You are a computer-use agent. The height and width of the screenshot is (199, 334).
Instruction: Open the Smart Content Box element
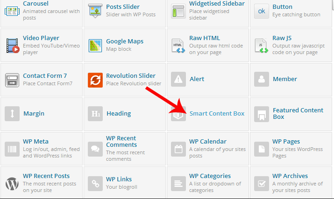coord(217,113)
